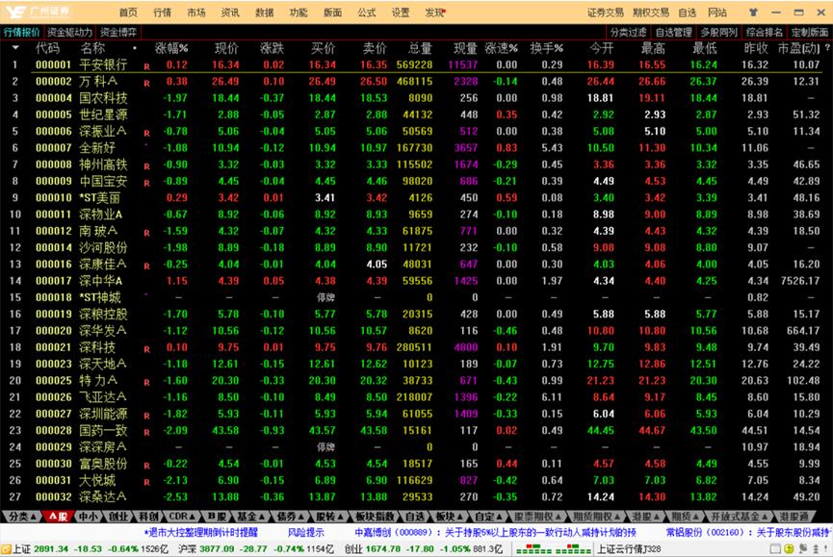Click the small icon left of 上证 index

6,549
